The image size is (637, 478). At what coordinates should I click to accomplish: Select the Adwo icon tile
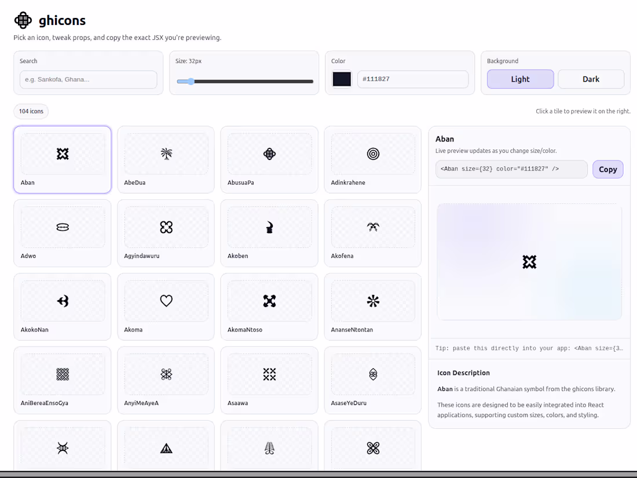(62, 233)
